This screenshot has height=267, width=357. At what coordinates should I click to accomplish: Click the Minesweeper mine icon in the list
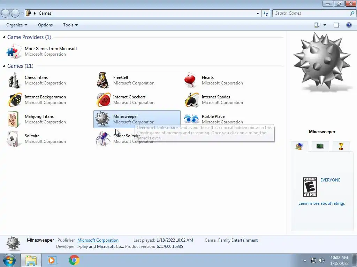(x=102, y=119)
